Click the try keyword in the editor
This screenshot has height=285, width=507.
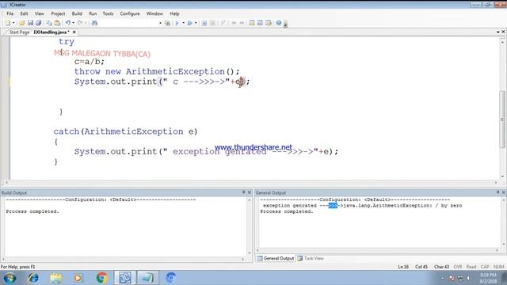[67, 42]
